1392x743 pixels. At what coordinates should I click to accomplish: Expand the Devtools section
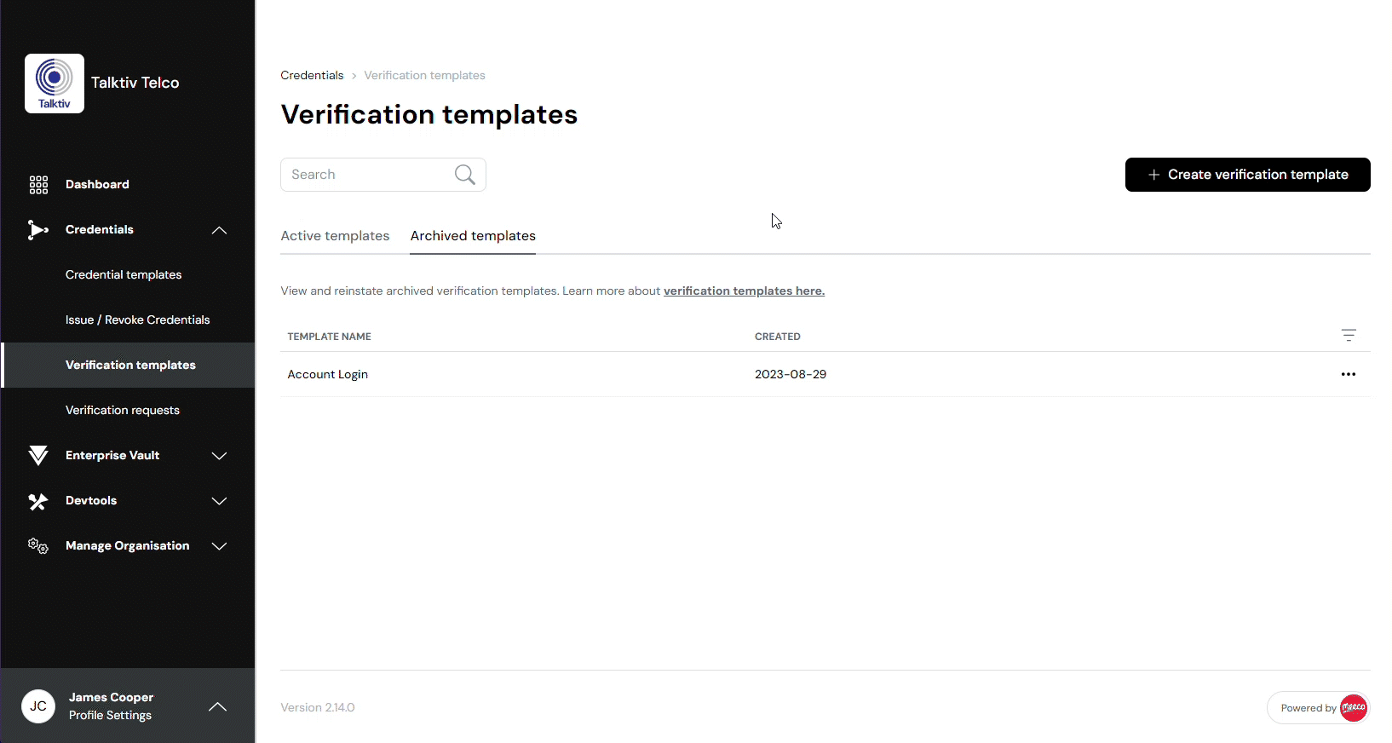(219, 501)
